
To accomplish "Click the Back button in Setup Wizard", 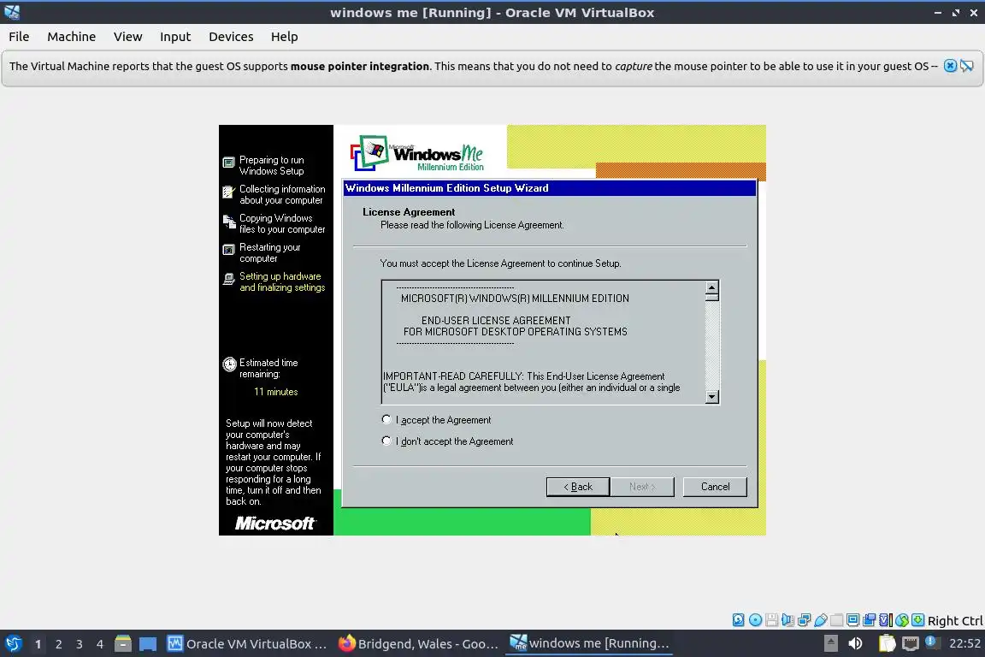I will coord(578,487).
